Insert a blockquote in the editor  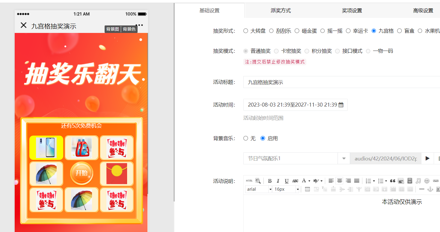click(392, 181)
